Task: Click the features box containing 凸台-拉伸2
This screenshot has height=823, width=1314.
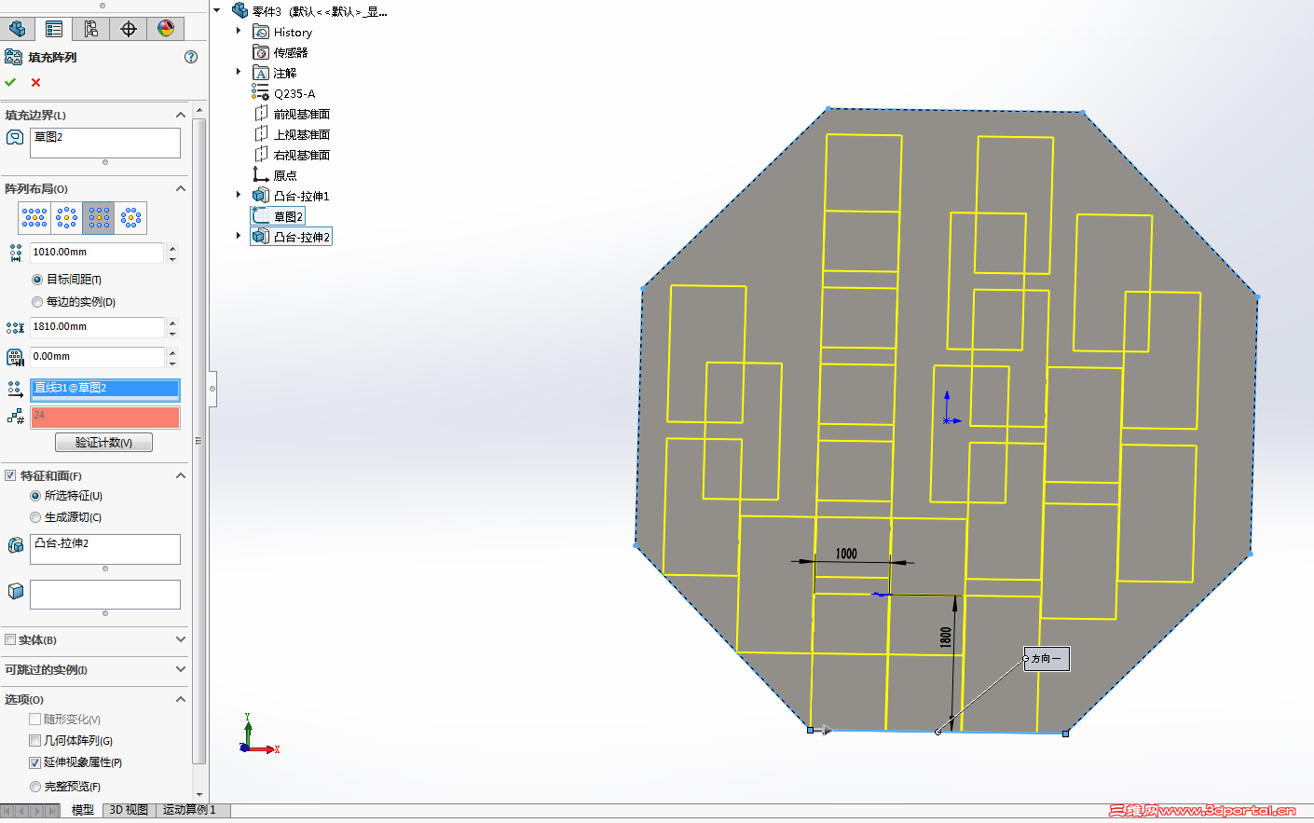Action: click(105, 549)
